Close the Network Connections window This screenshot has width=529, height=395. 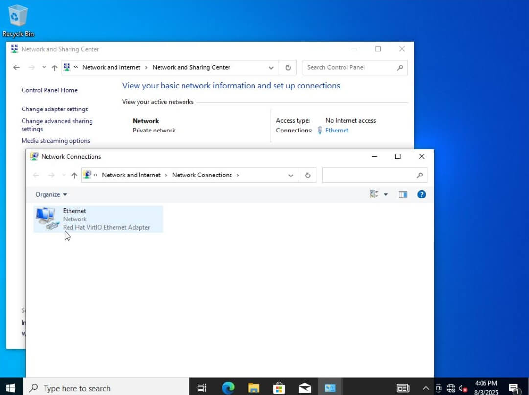point(422,156)
